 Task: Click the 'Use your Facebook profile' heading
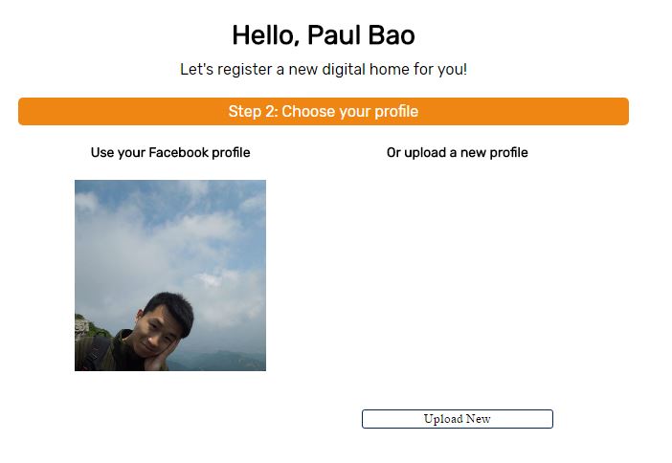click(x=170, y=152)
